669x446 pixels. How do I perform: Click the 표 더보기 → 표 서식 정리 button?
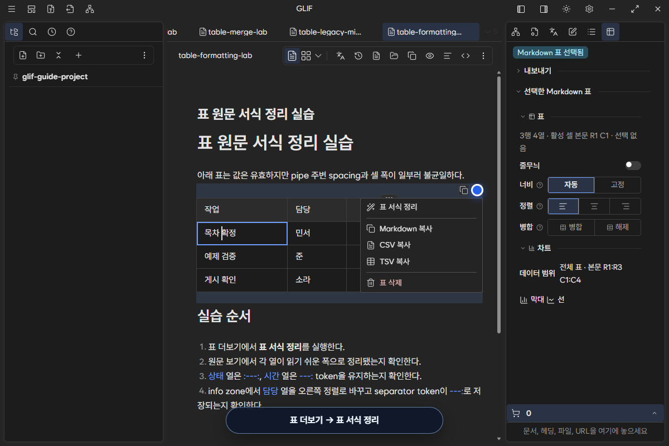tap(334, 420)
